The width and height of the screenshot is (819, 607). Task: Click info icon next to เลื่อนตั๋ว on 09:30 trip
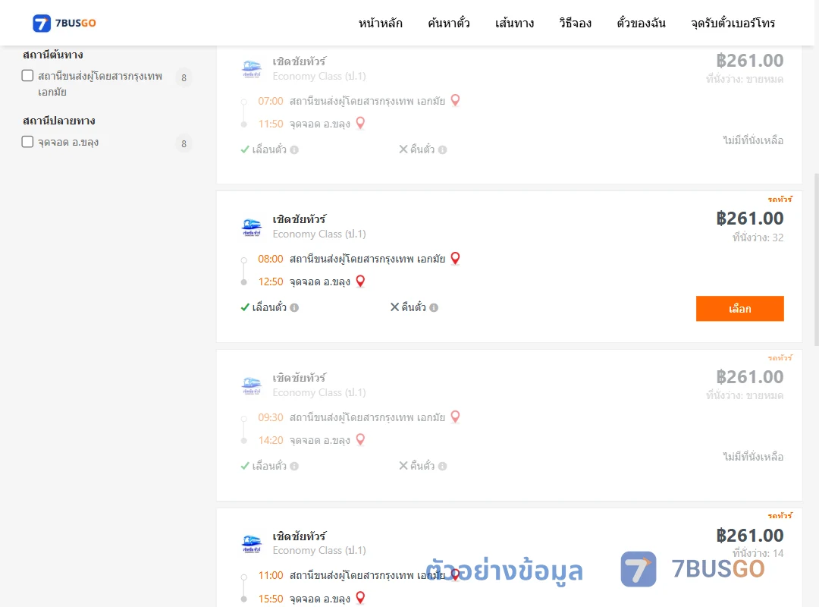tap(294, 467)
